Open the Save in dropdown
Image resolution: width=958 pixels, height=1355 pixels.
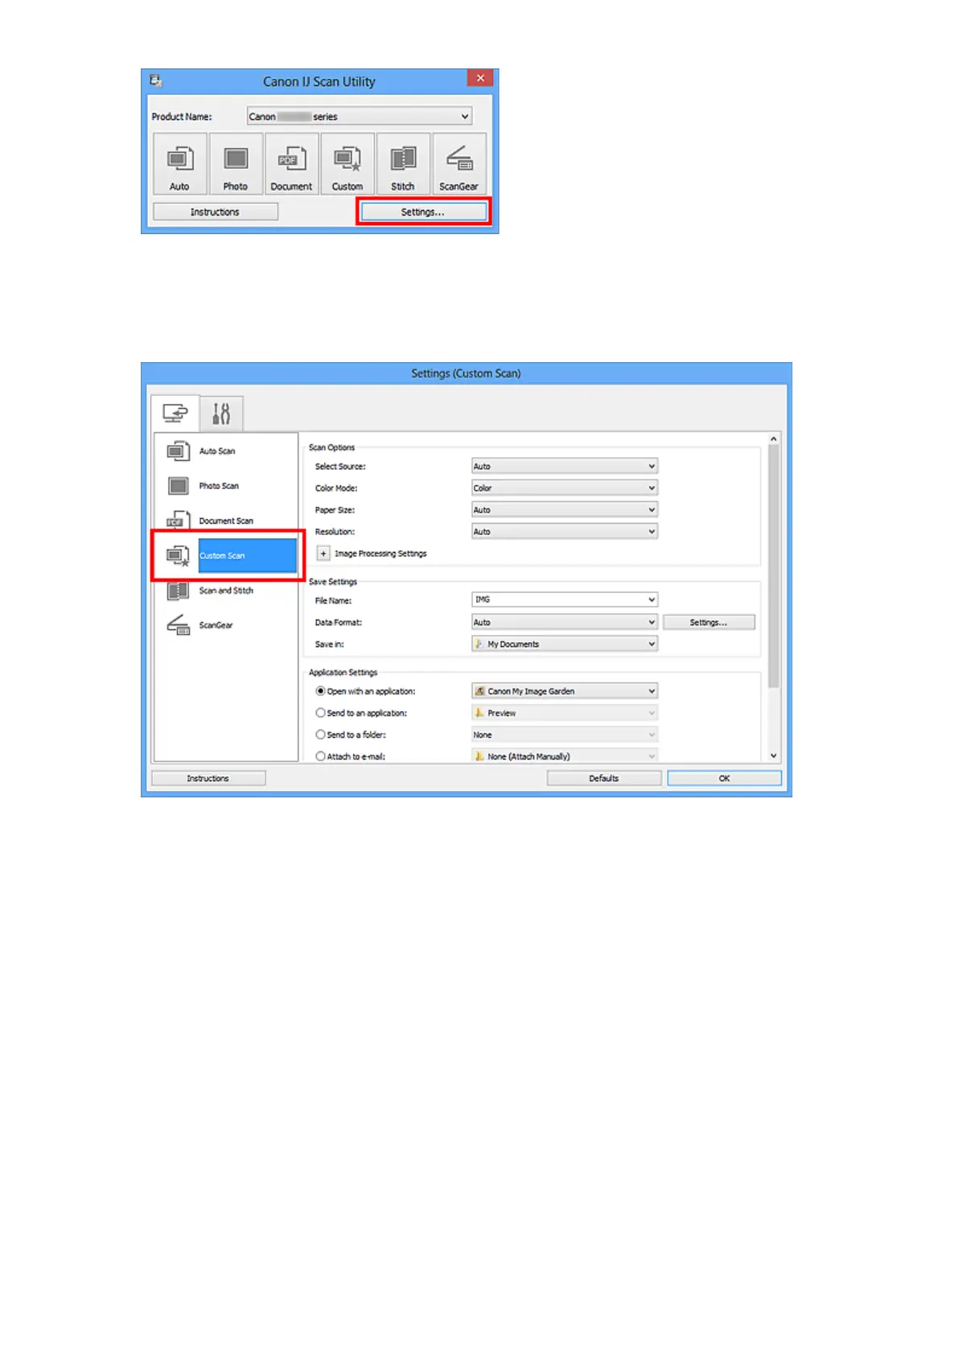point(564,644)
